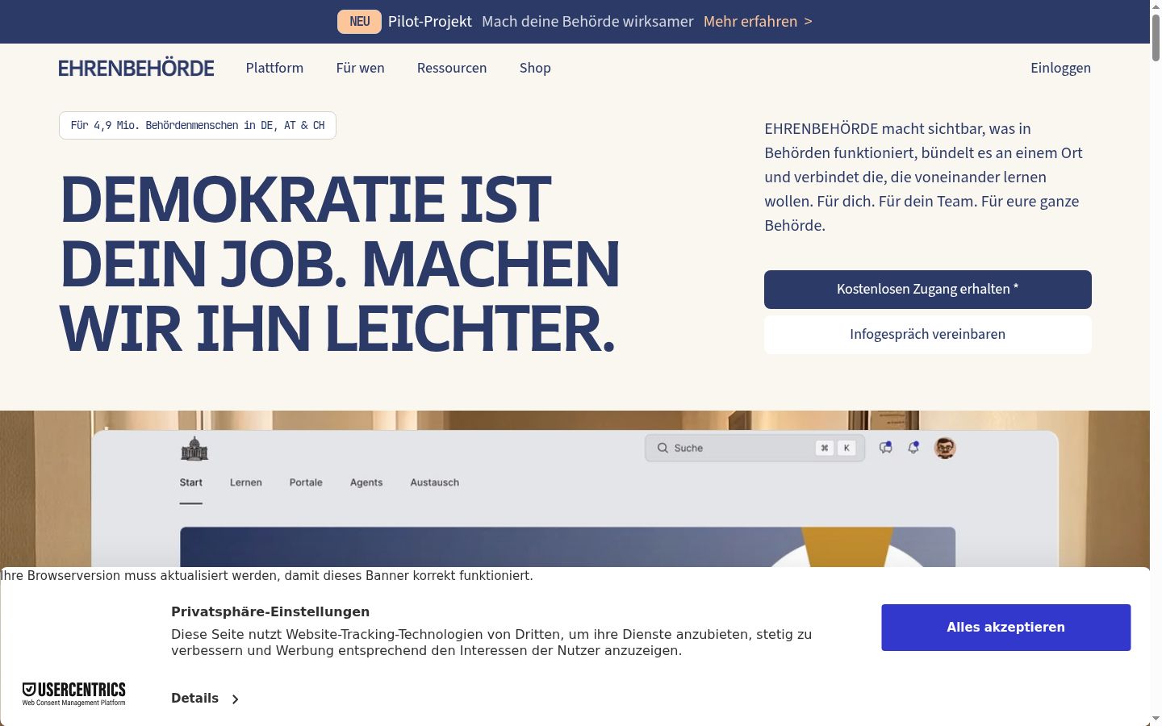
Task: Expand Details chevron in privacy banner
Action: [235, 699]
